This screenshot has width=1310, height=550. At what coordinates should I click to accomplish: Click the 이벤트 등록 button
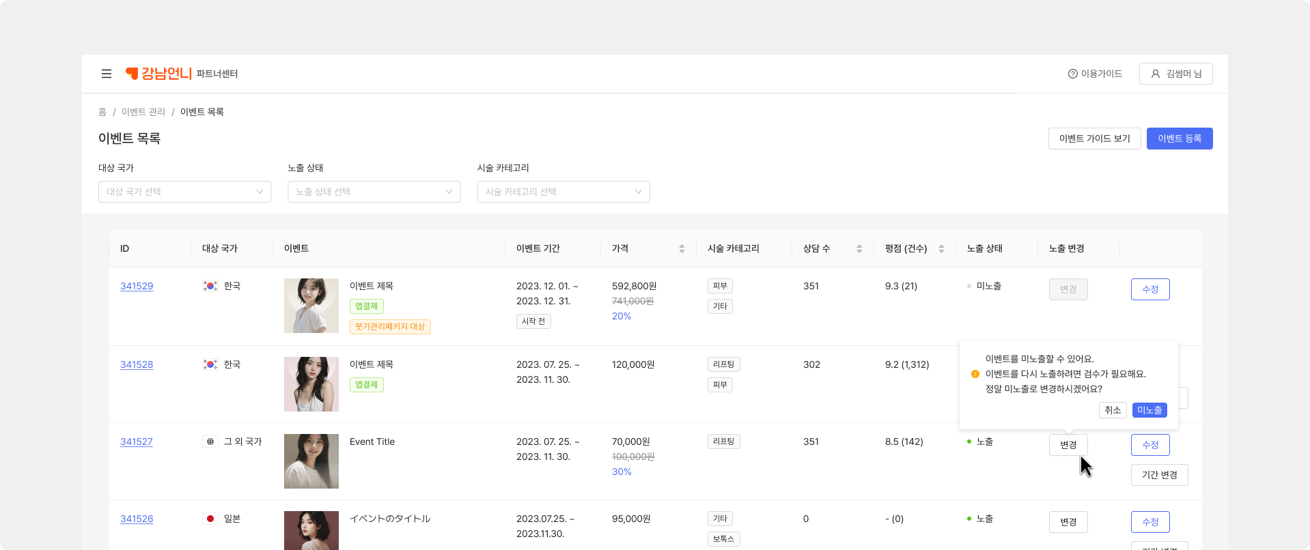[1179, 139]
